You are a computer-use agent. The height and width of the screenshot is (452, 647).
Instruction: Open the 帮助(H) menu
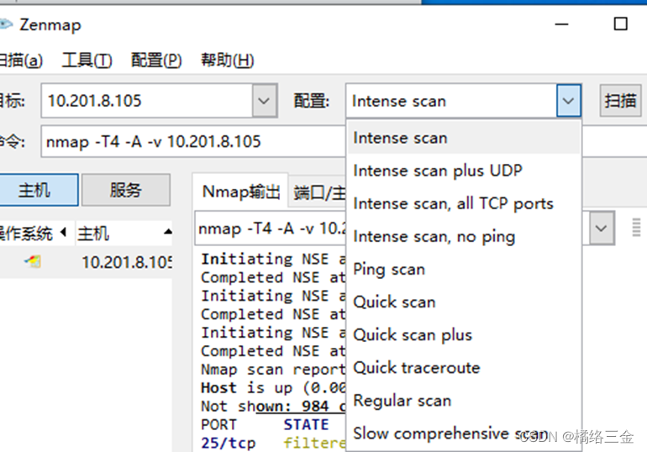coord(227,60)
